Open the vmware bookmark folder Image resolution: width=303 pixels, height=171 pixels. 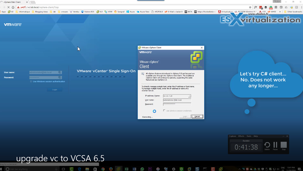click(x=63, y=12)
